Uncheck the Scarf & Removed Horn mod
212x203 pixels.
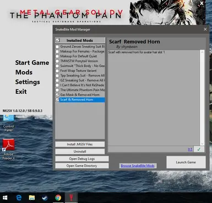click(57, 100)
